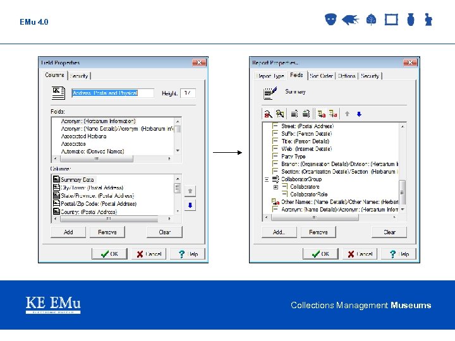Click Remove button in Field Properties
The height and width of the screenshot is (341, 455).
tap(107, 232)
